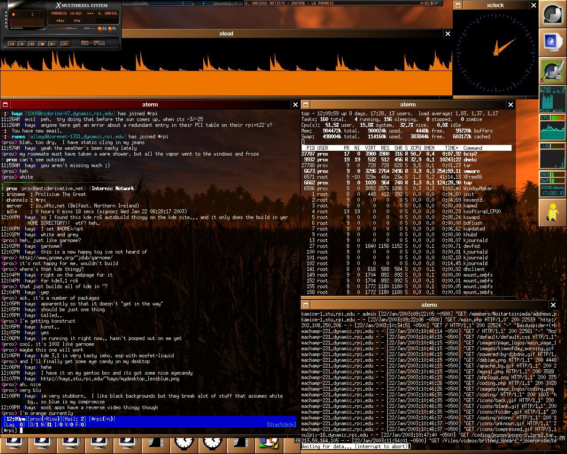Miniaturize the aterm window running top
This screenshot has height=454, width=567.
pos(306,105)
